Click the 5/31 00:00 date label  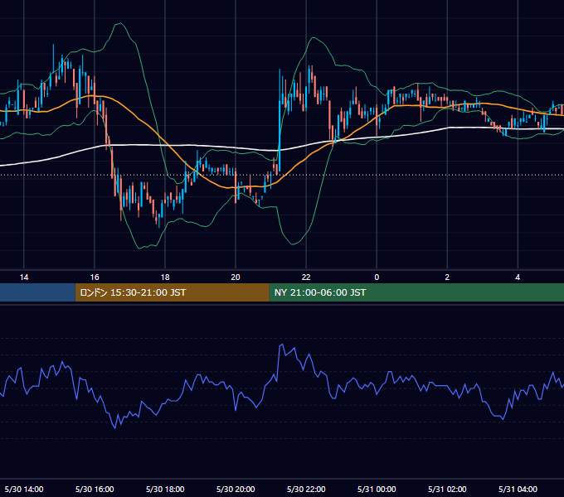point(377,489)
